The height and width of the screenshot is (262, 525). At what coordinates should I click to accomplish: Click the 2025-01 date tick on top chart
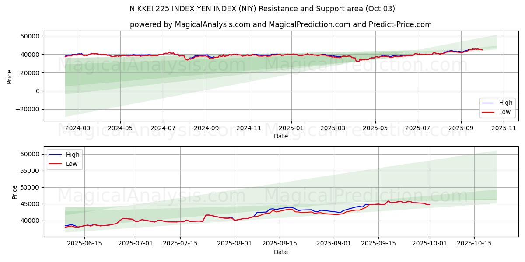point(291,128)
